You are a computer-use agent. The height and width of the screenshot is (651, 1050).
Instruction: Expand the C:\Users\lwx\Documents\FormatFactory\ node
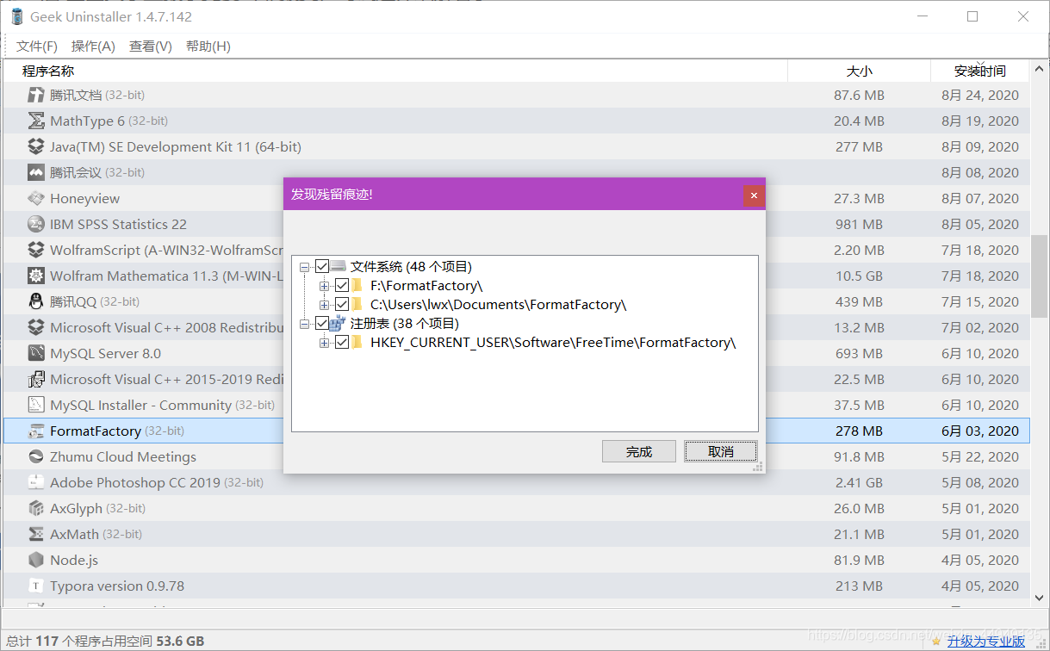(x=324, y=304)
